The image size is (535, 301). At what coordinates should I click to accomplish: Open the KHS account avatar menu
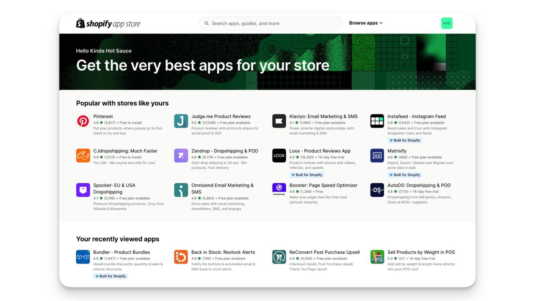click(447, 23)
